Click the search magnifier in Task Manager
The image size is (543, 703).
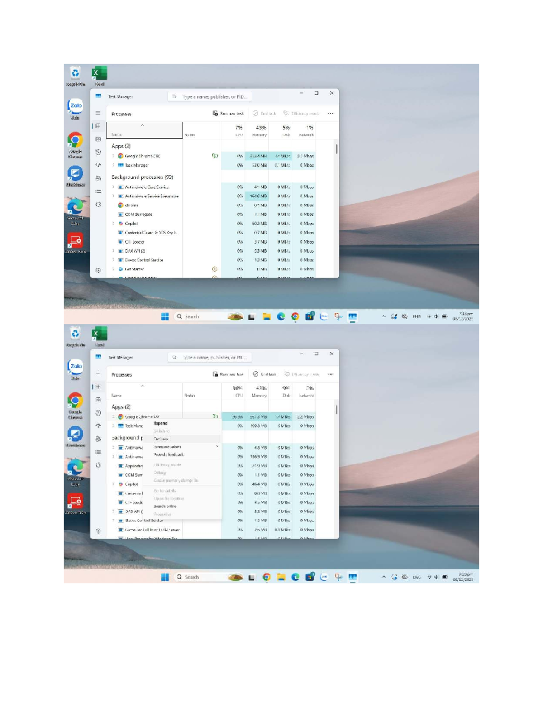pyautogui.click(x=175, y=96)
